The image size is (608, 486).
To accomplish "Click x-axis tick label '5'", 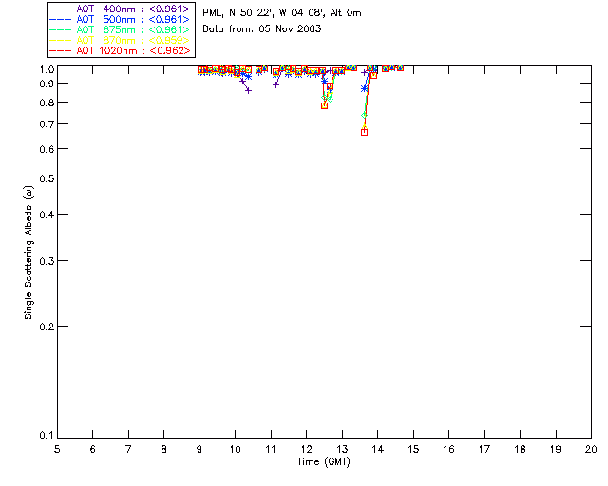I will (x=57, y=449).
